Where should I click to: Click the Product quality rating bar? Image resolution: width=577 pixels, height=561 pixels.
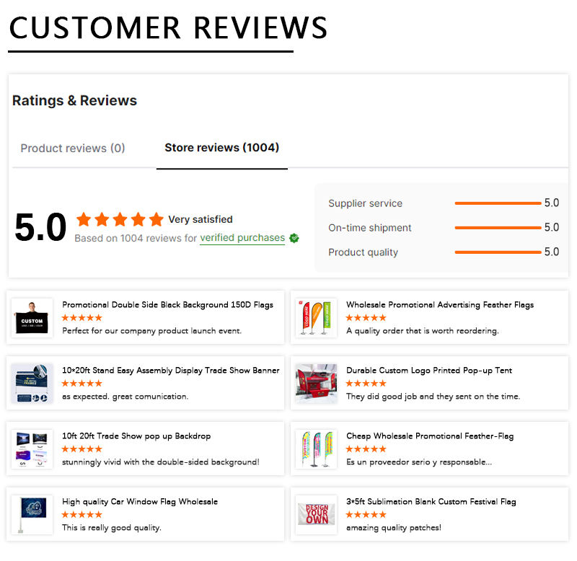click(498, 252)
